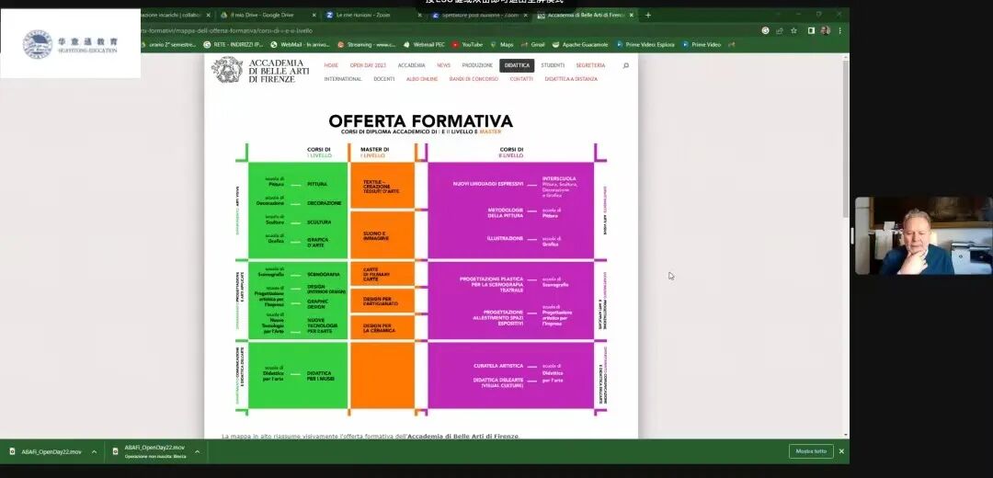The image size is (993, 478).
Task: Open the WebMail - In arrivo bookmark
Action: 300,45
